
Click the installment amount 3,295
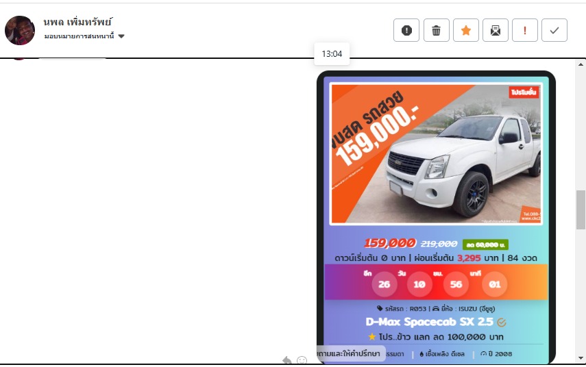pyautogui.click(x=469, y=258)
